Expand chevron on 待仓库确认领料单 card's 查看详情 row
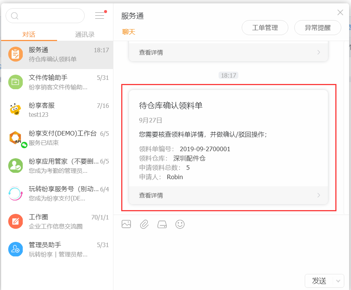351x290 pixels. pyautogui.click(x=319, y=195)
